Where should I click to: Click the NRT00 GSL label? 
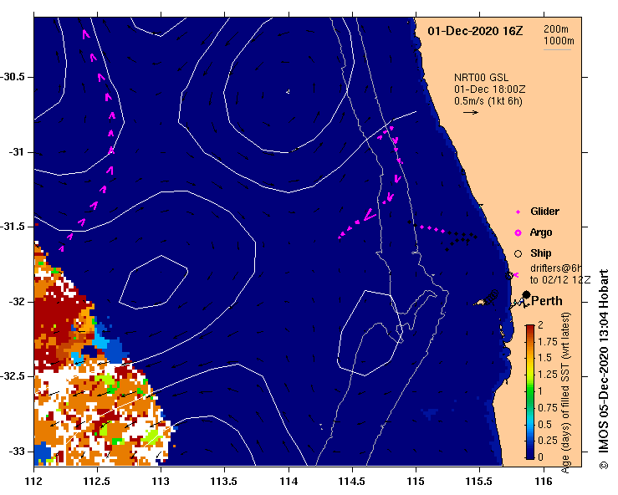[481, 78]
